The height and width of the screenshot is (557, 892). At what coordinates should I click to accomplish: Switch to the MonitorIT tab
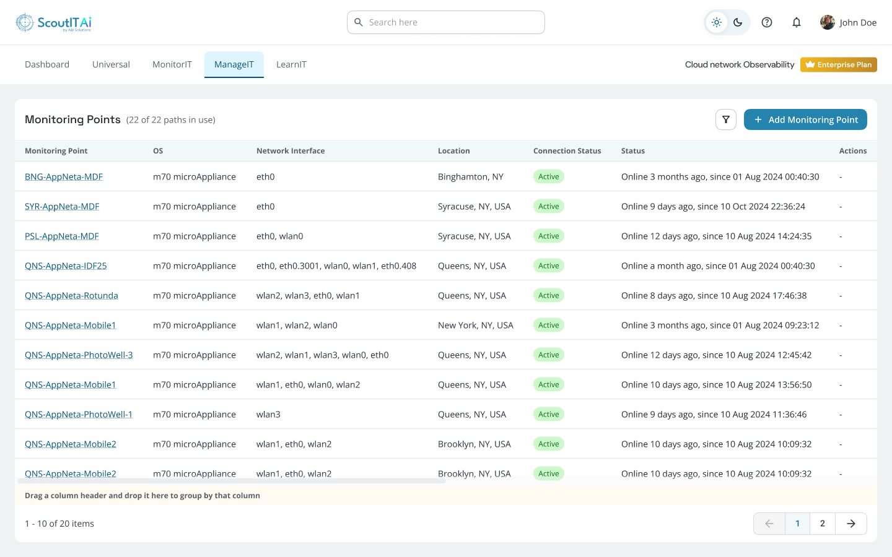pos(172,64)
